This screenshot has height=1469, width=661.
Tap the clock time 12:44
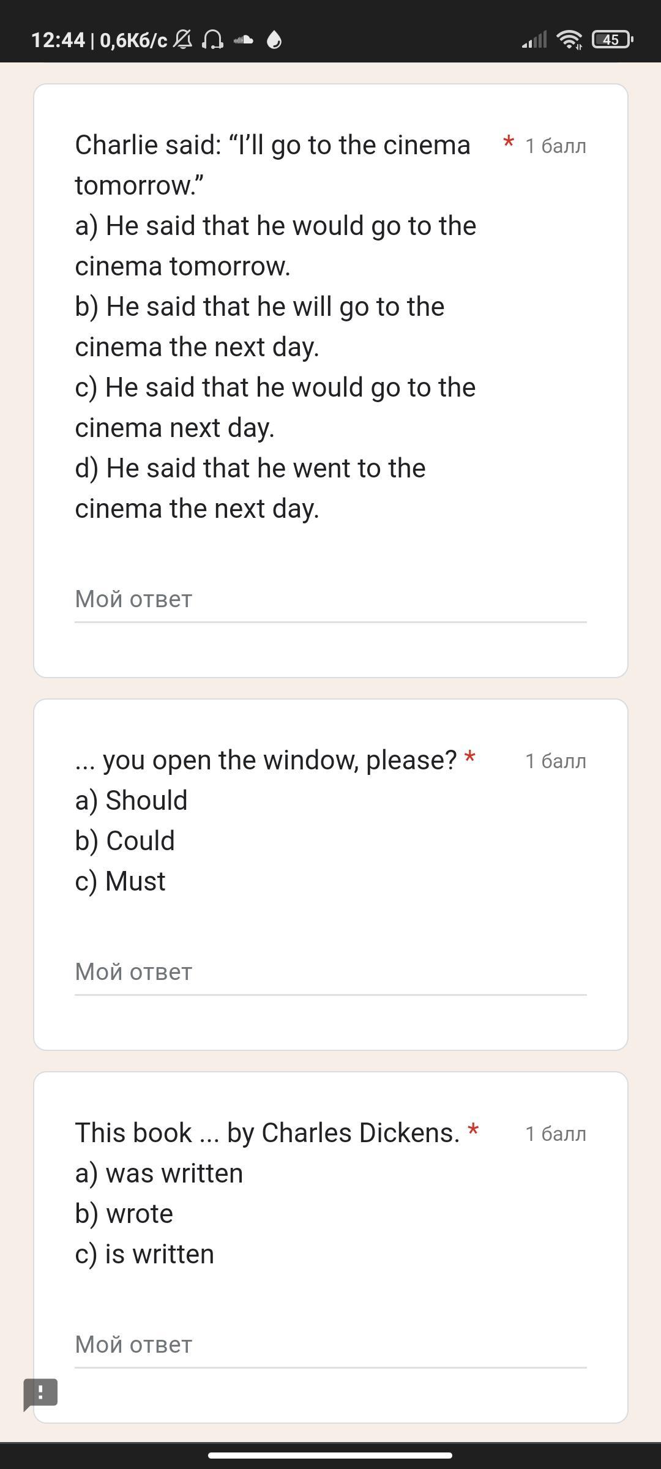pyautogui.click(x=58, y=40)
